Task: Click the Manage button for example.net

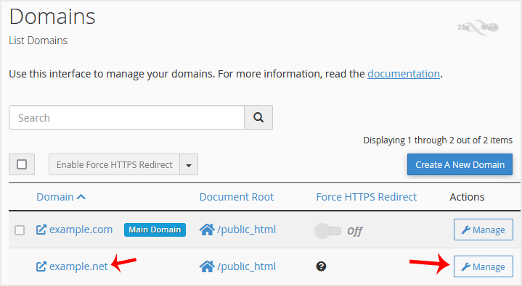Action: click(x=484, y=266)
